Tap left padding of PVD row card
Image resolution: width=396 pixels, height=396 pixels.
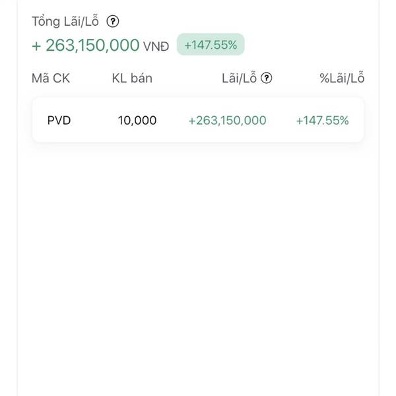click(x=38, y=120)
